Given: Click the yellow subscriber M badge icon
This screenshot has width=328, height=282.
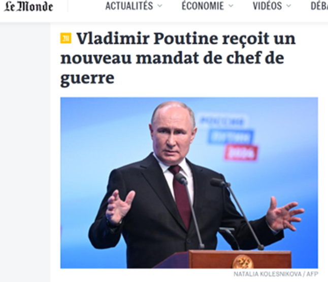Looking at the screenshot, I should tap(65, 38).
